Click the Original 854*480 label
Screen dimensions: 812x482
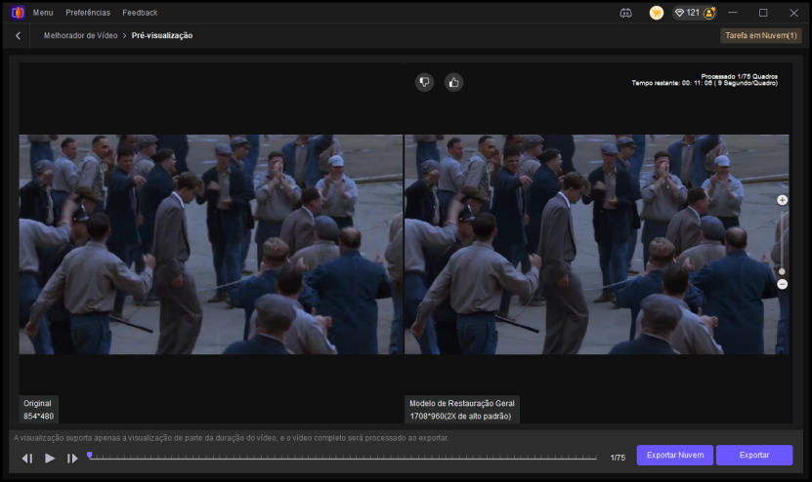[x=38, y=410]
